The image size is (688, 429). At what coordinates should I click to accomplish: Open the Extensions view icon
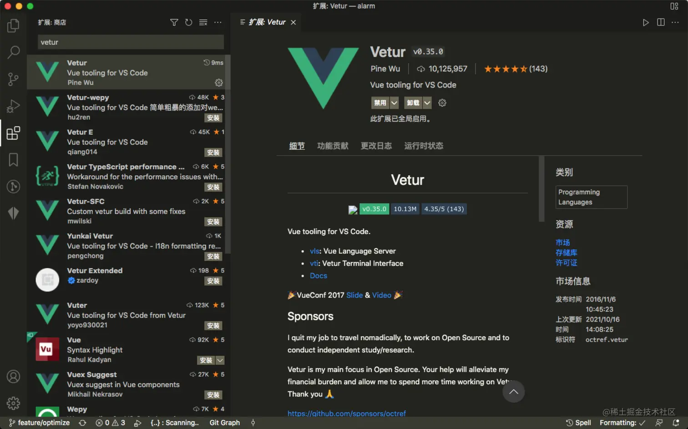13,133
